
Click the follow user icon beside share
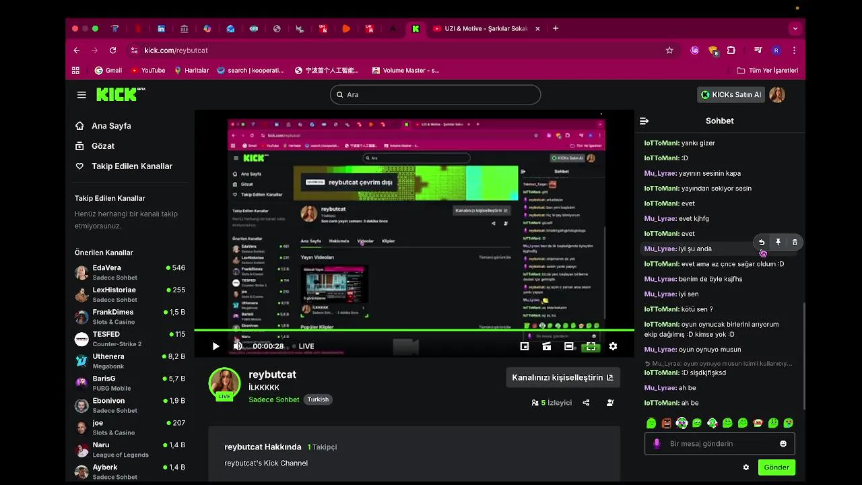(x=610, y=403)
